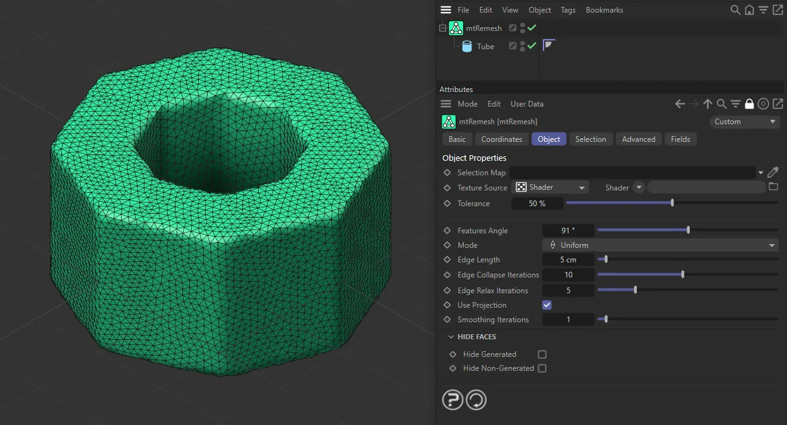
Task: Enable Hide Generated checkbox
Action: tap(541, 354)
